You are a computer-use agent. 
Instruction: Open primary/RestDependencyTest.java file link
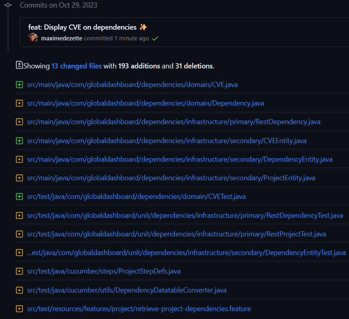coord(185,215)
